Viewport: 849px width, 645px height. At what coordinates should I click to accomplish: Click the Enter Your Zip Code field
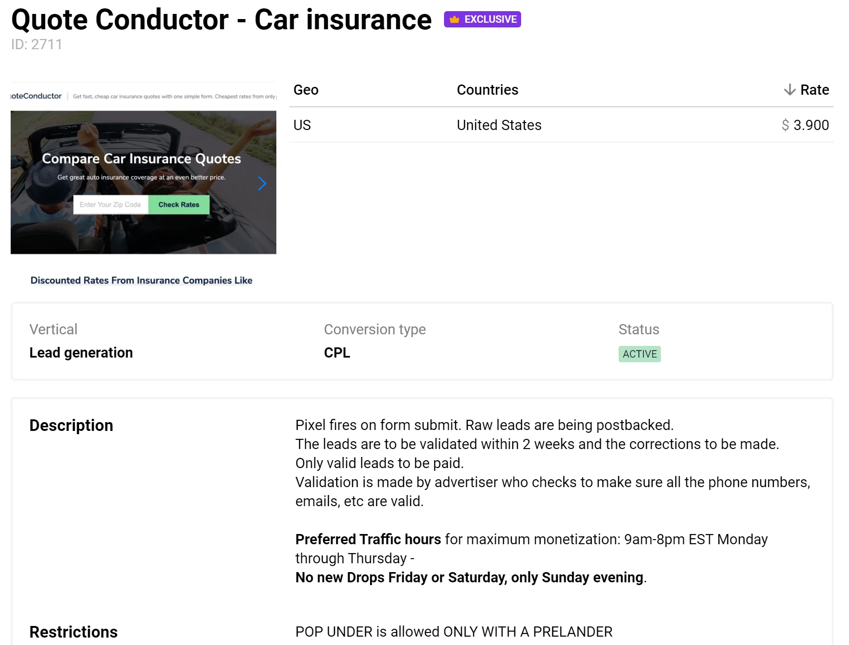[111, 205]
